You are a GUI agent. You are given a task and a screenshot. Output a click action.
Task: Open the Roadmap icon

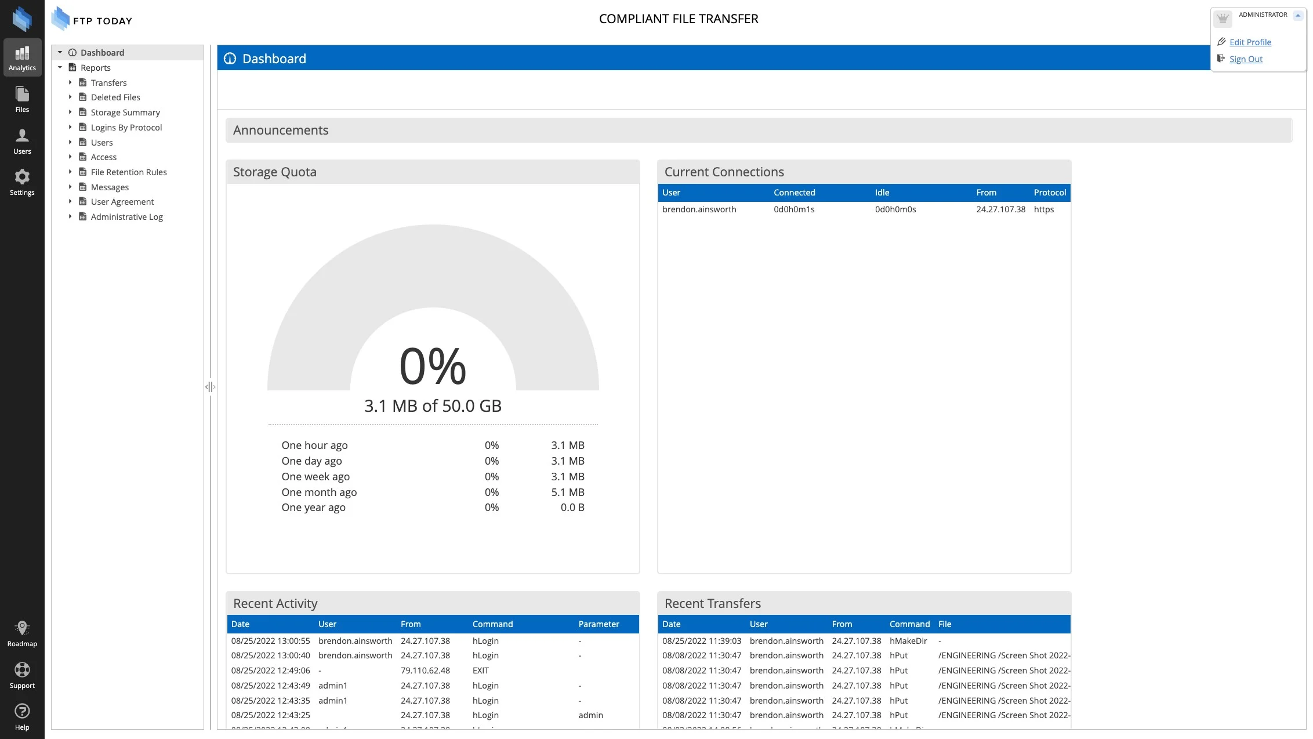tap(22, 633)
